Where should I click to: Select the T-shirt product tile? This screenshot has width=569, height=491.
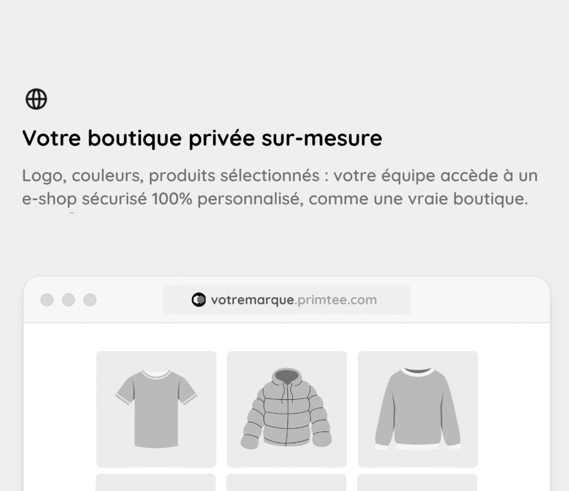(x=156, y=409)
